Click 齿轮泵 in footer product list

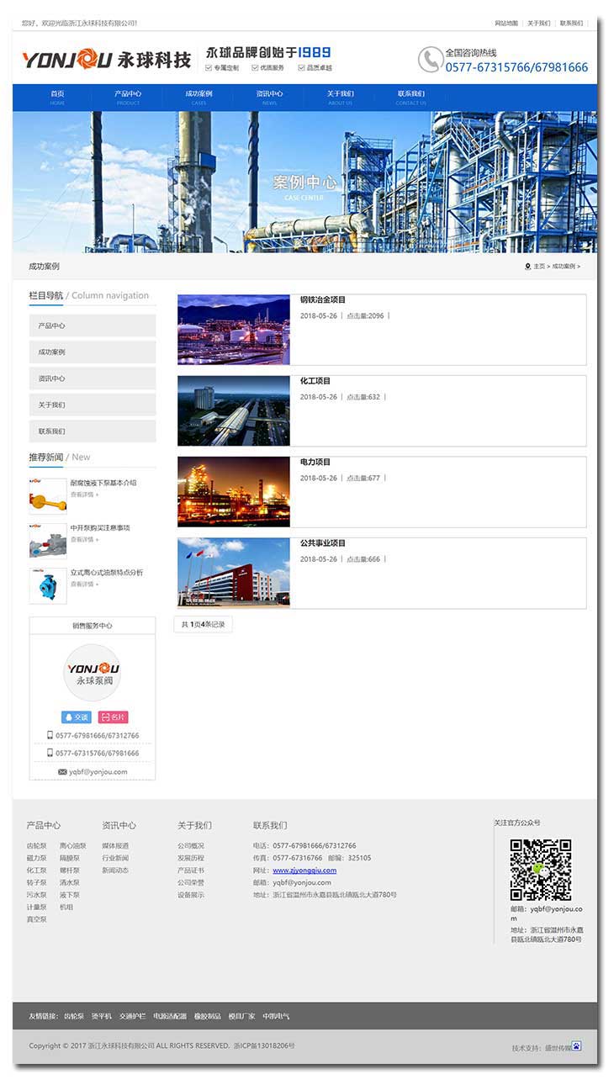[37, 846]
